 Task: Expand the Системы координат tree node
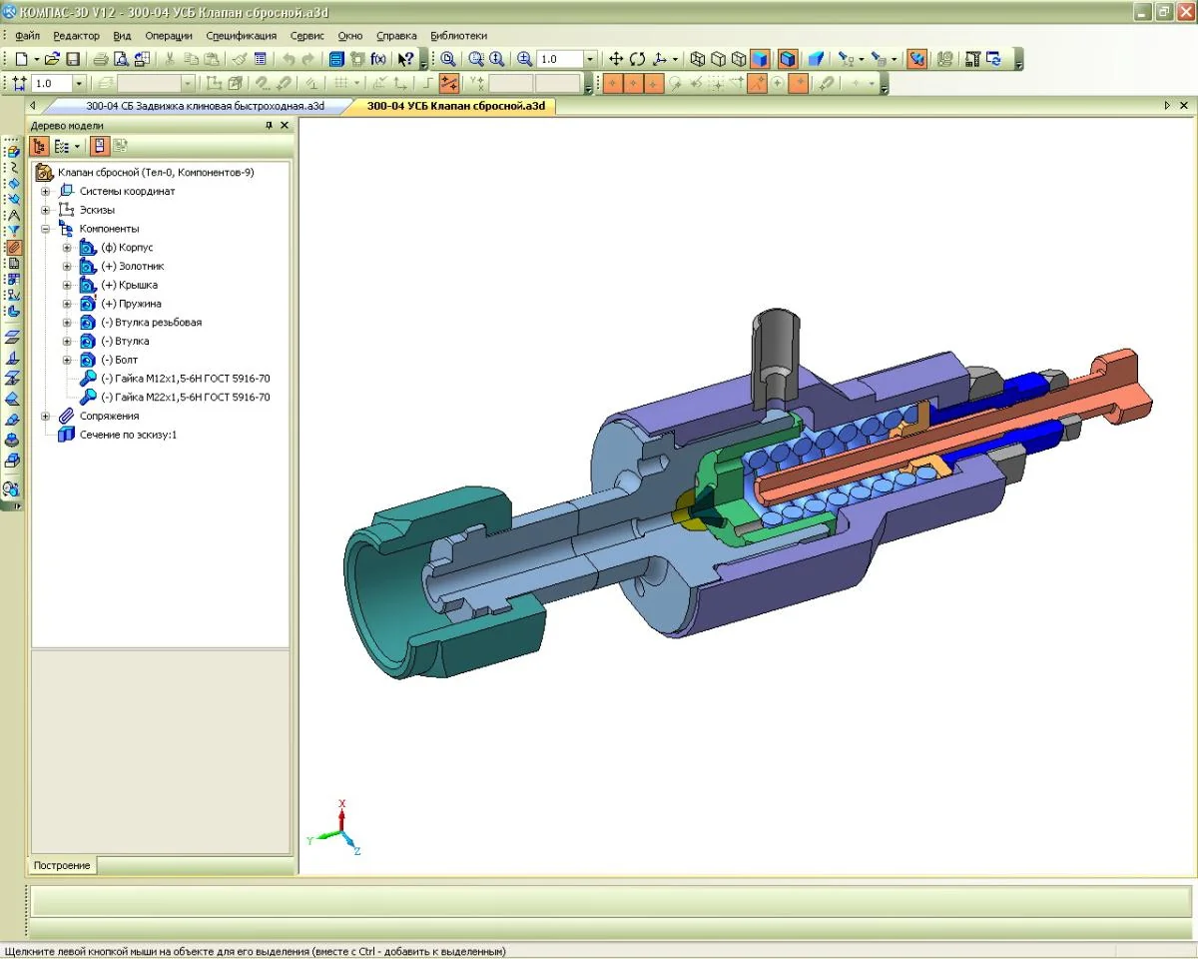(45, 191)
